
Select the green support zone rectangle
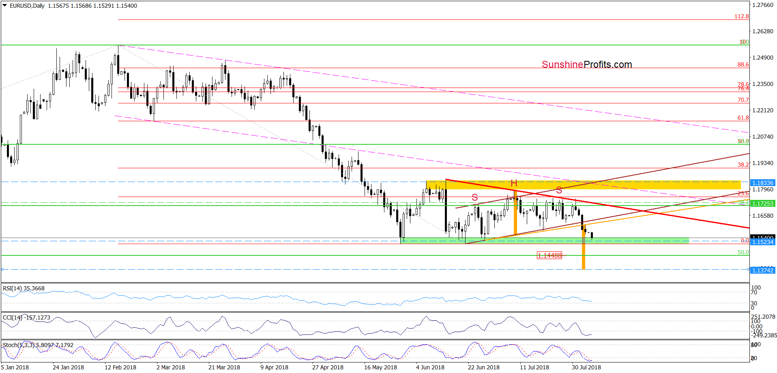545,240
